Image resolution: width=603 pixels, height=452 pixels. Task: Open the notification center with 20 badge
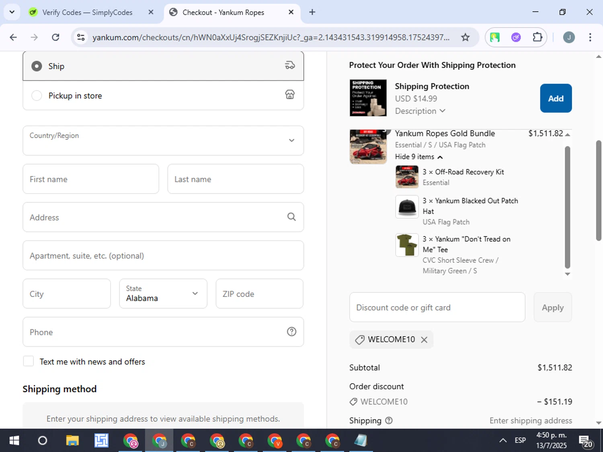tap(585, 441)
